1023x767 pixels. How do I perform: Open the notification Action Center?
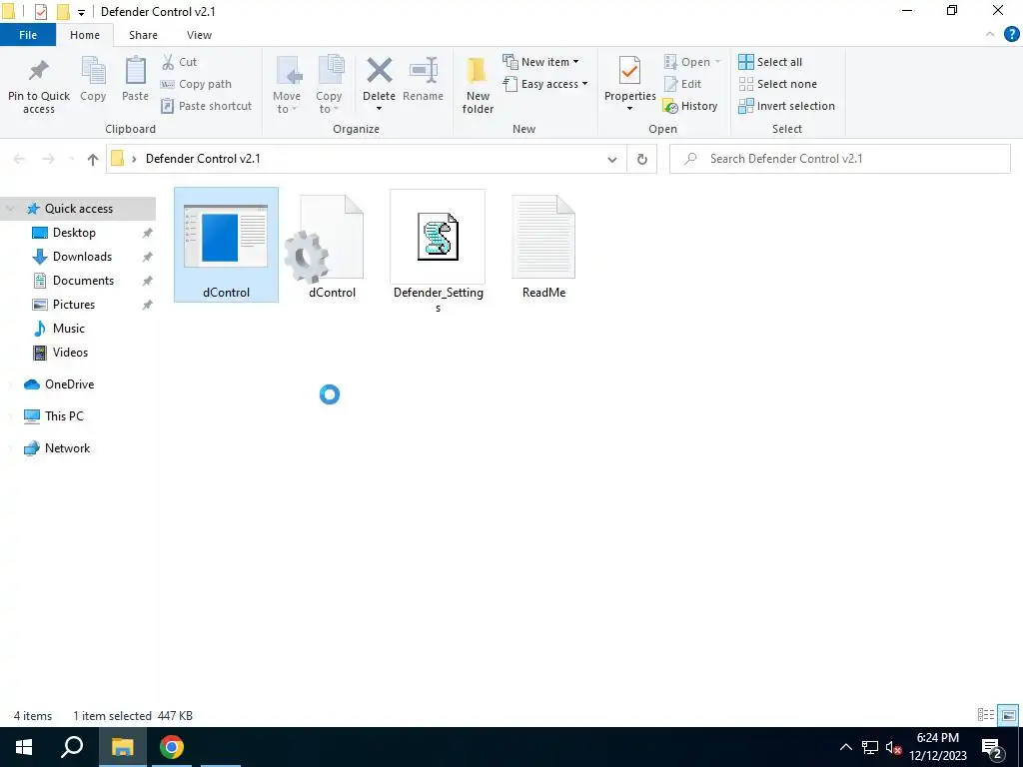992,747
